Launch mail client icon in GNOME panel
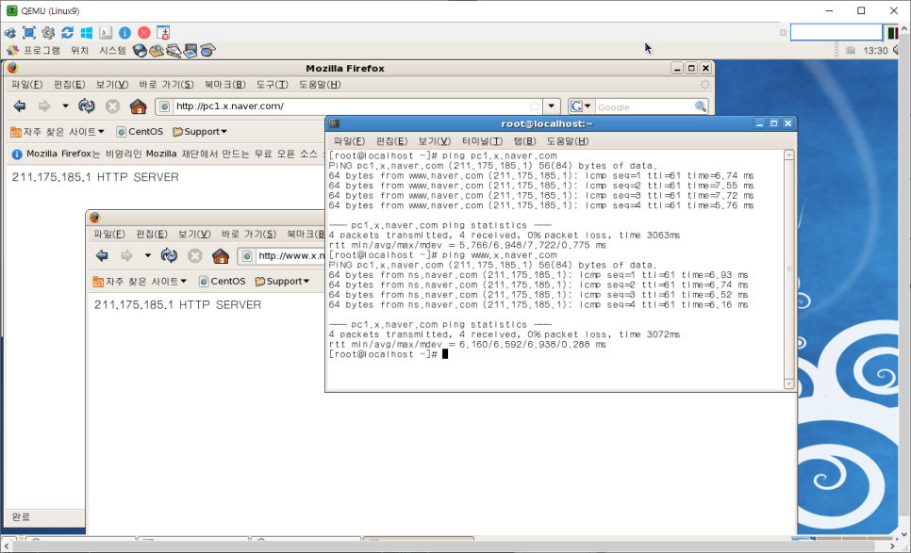911x553 pixels. (x=157, y=51)
